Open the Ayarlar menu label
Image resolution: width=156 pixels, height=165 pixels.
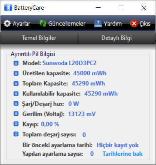tap(21, 24)
